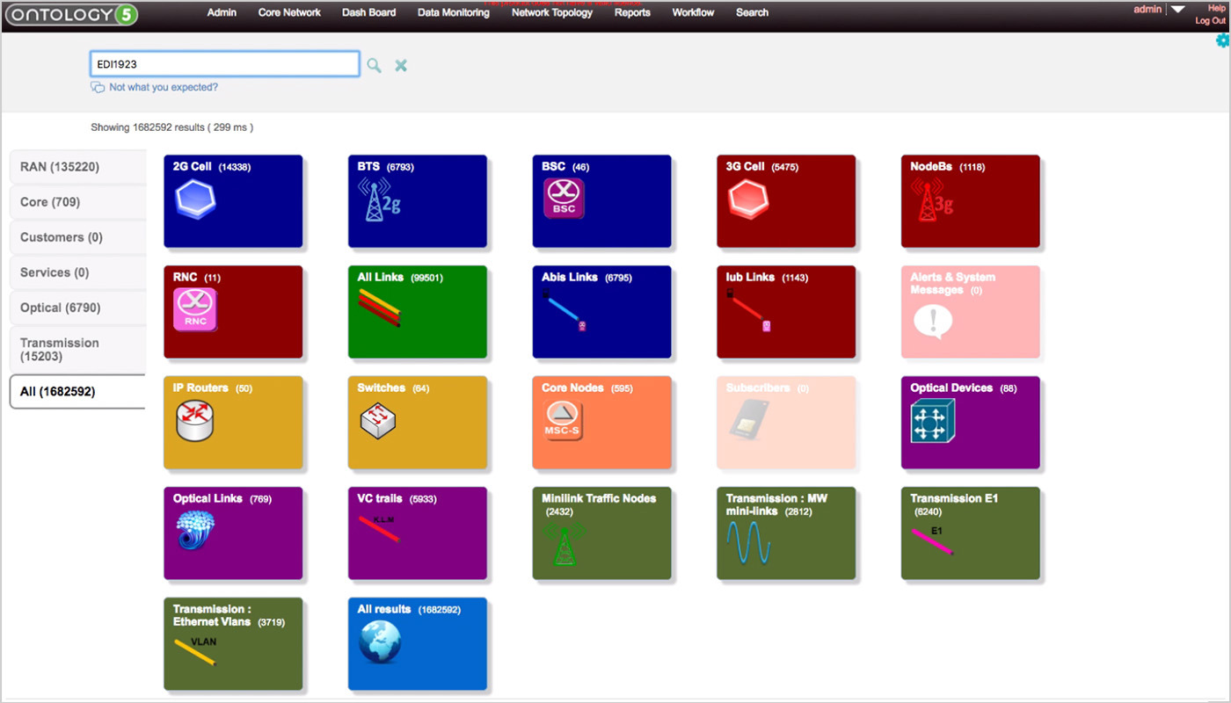
Task: Open the settings gear icon
Action: coord(1222,40)
